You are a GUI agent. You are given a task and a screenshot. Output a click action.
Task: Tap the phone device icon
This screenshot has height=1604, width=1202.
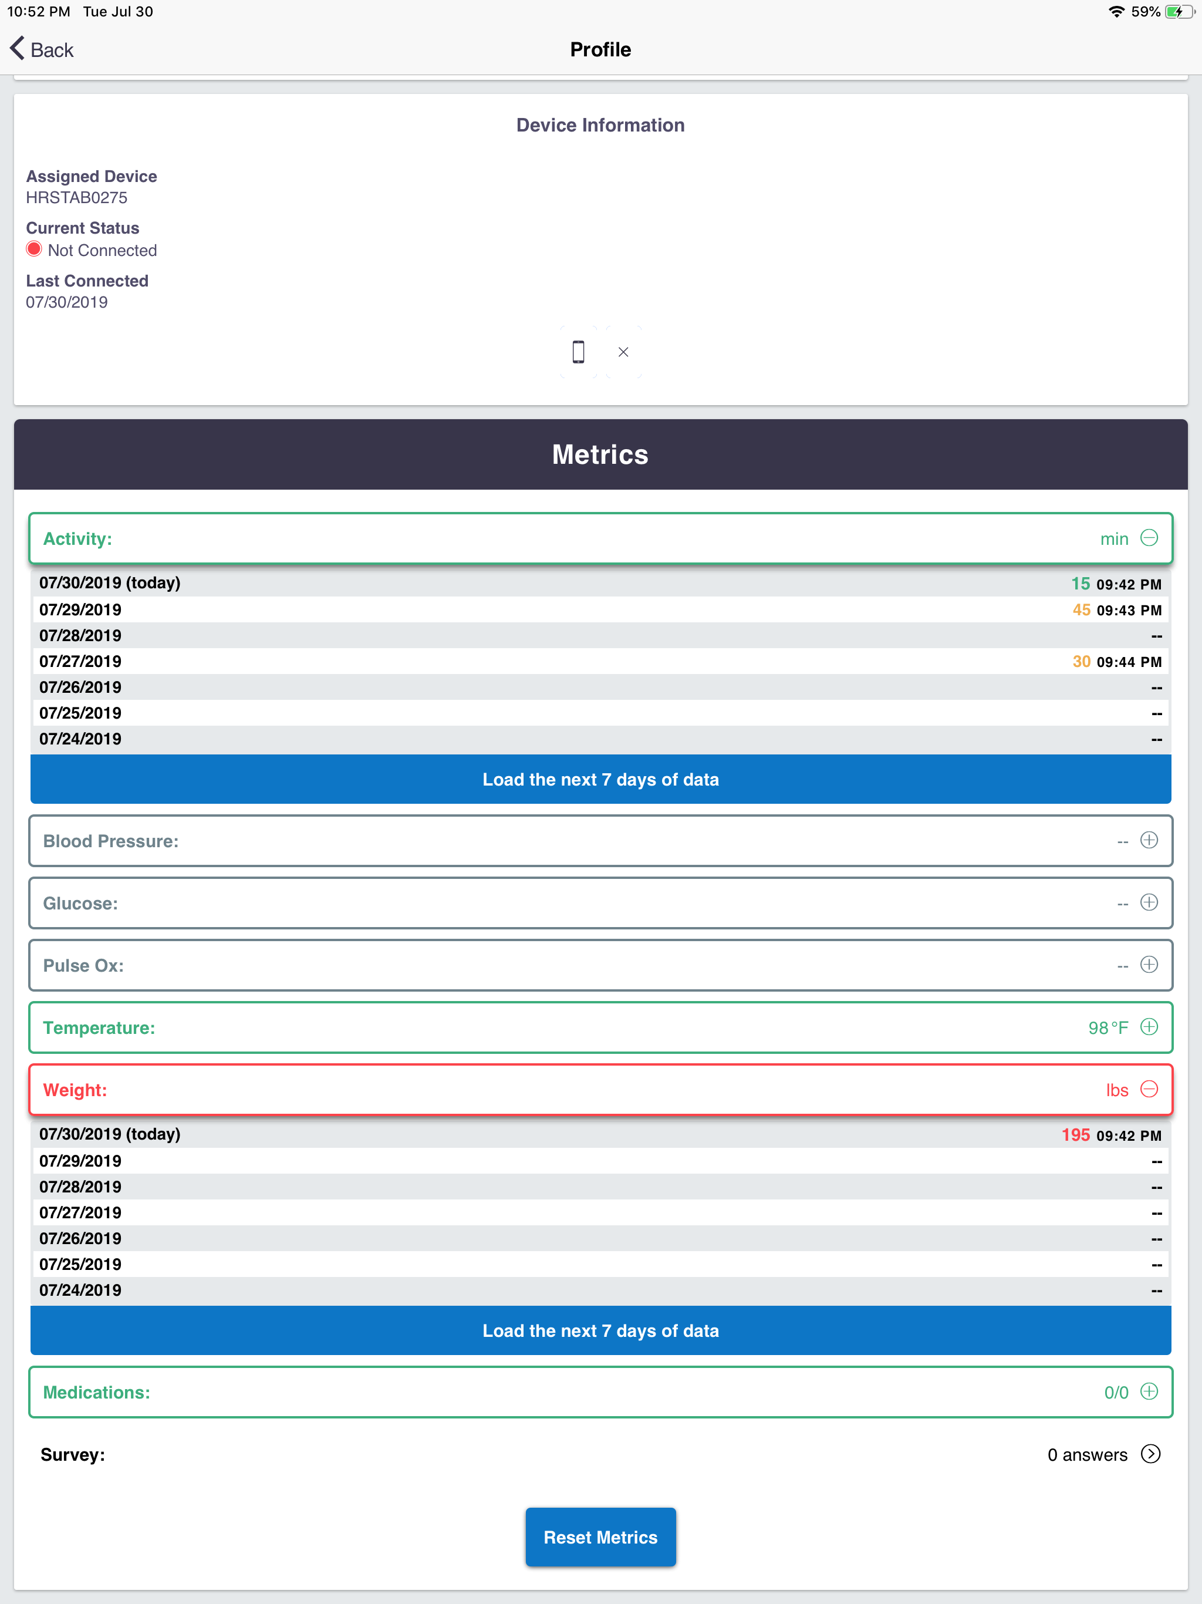578,352
